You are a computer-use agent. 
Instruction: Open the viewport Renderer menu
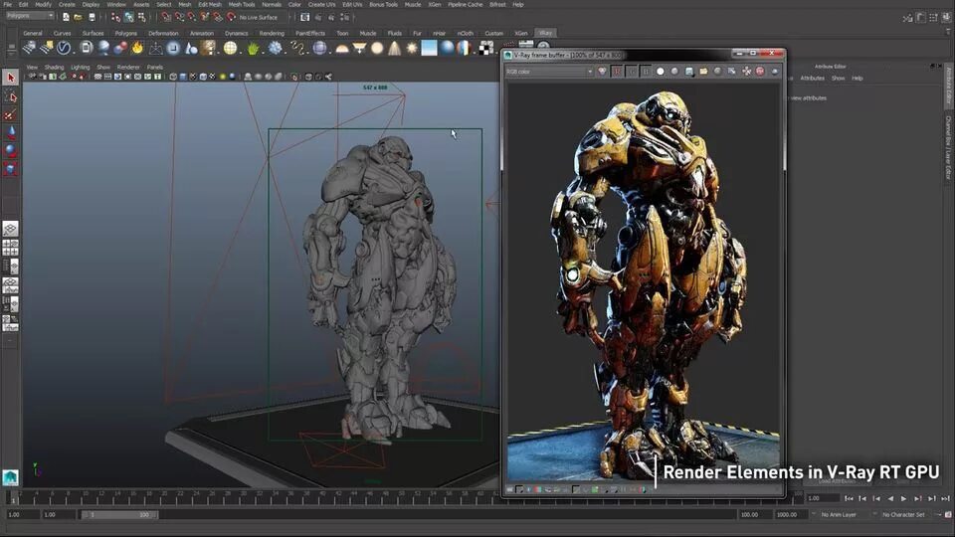pos(128,67)
